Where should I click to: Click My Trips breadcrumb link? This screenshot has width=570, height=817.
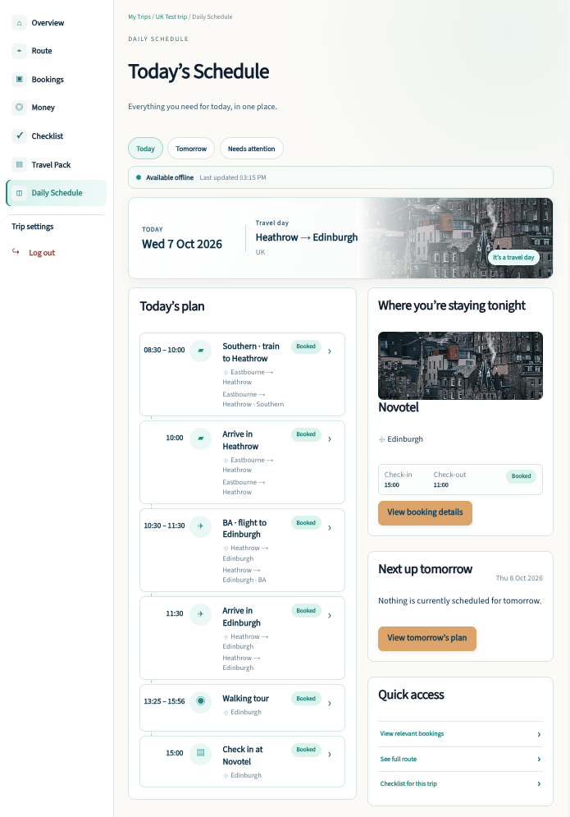coord(139,16)
